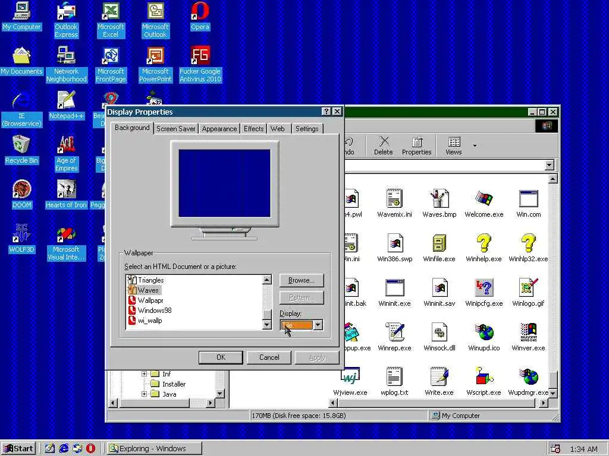Click Cancel in Display Properties
The image size is (609, 456).
(x=269, y=357)
